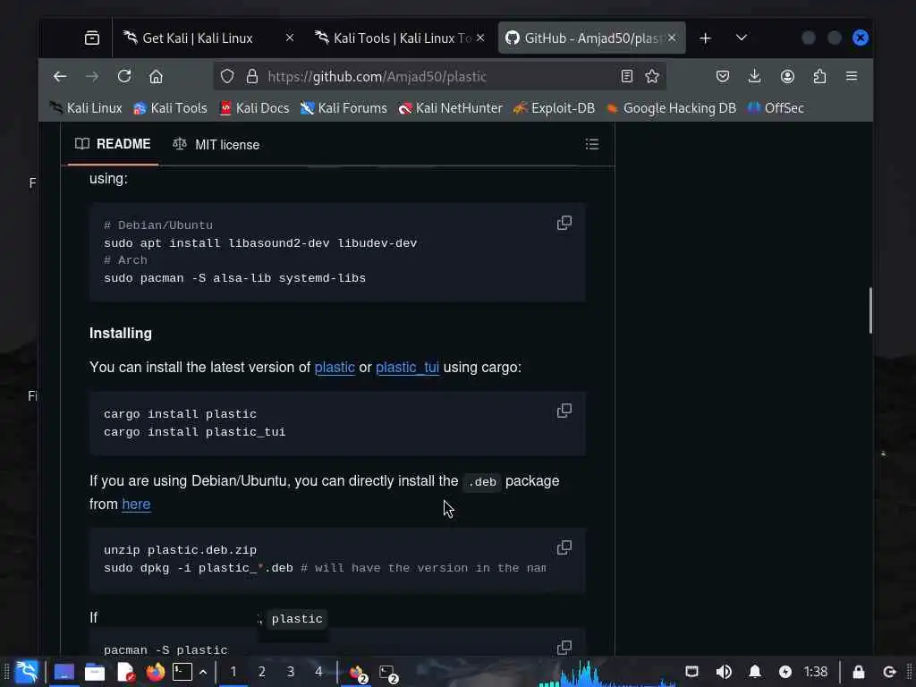Switch to MIT license tab
Viewport: 916px width, 687px height.
pyautogui.click(x=216, y=145)
